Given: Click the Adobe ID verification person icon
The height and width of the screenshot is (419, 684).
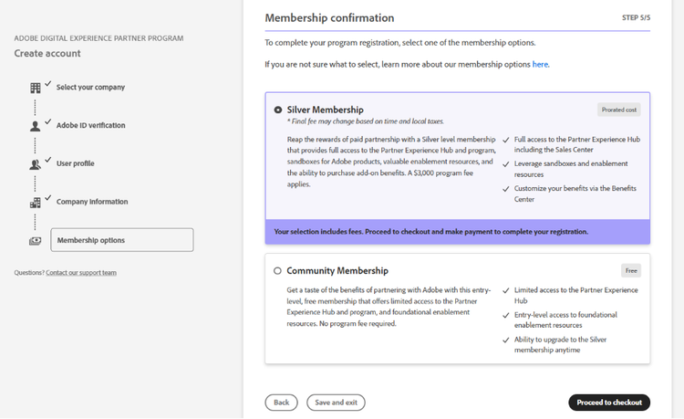Looking at the screenshot, I should (36, 126).
